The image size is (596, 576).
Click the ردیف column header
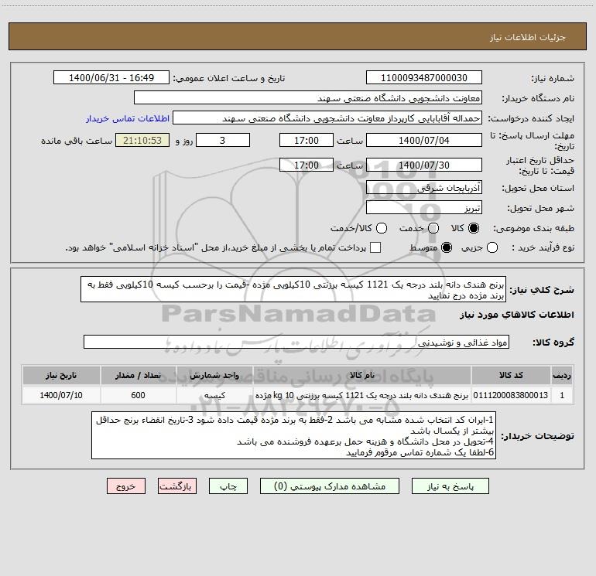pyautogui.click(x=562, y=375)
